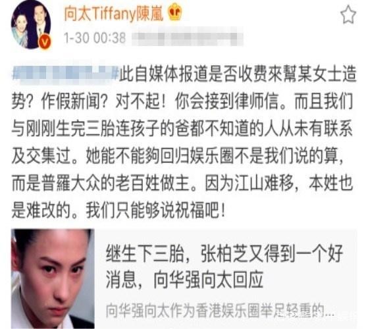Click title line 消息，向华强向太回应

184,280
